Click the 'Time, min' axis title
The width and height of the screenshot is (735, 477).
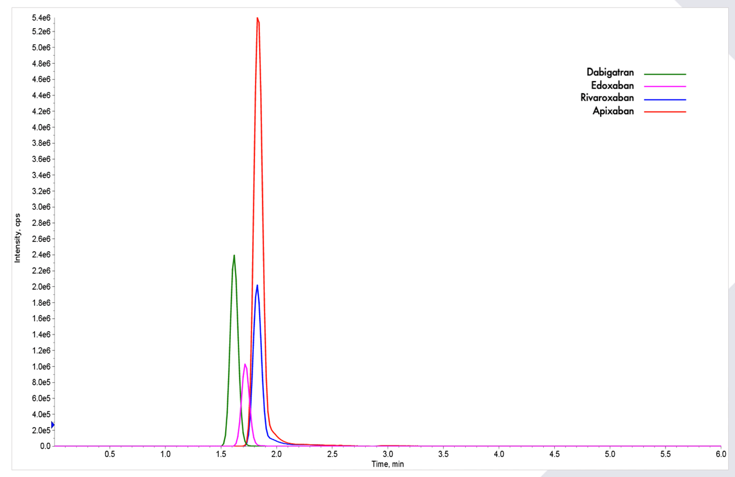(387, 463)
